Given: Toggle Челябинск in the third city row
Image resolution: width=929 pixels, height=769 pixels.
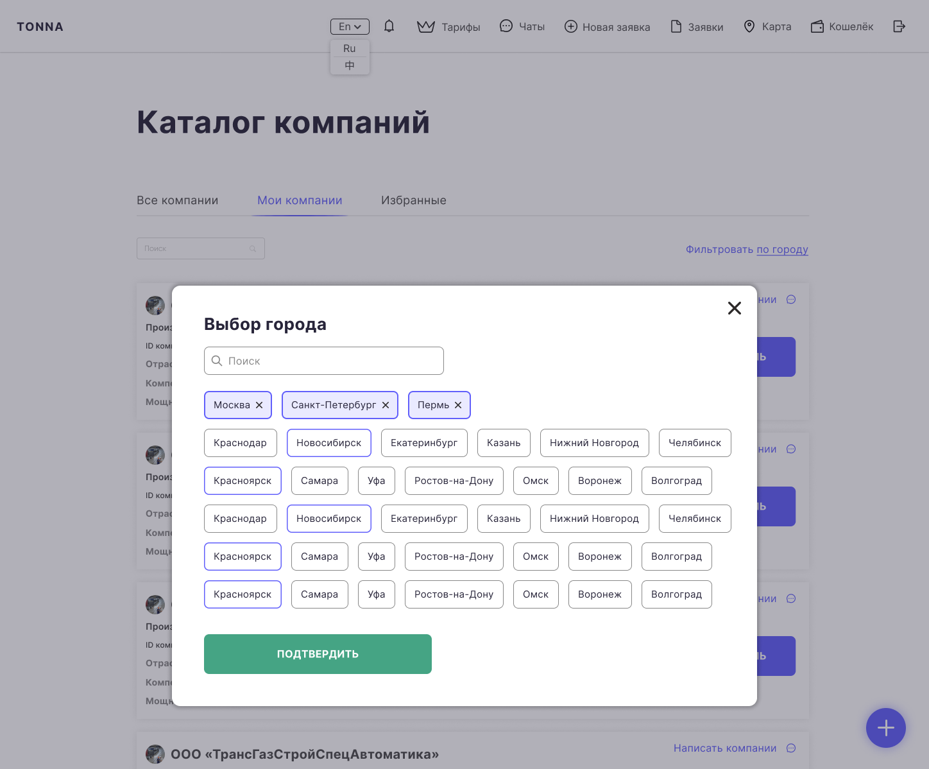Looking at the screenshot, I should coord(695,519).
